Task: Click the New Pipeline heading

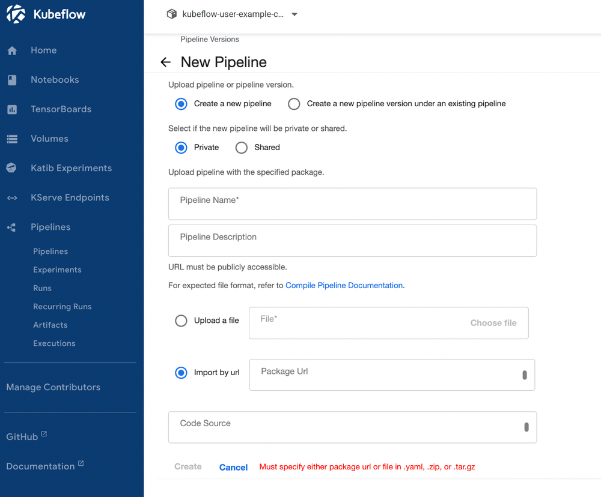Action: [224, 62]
